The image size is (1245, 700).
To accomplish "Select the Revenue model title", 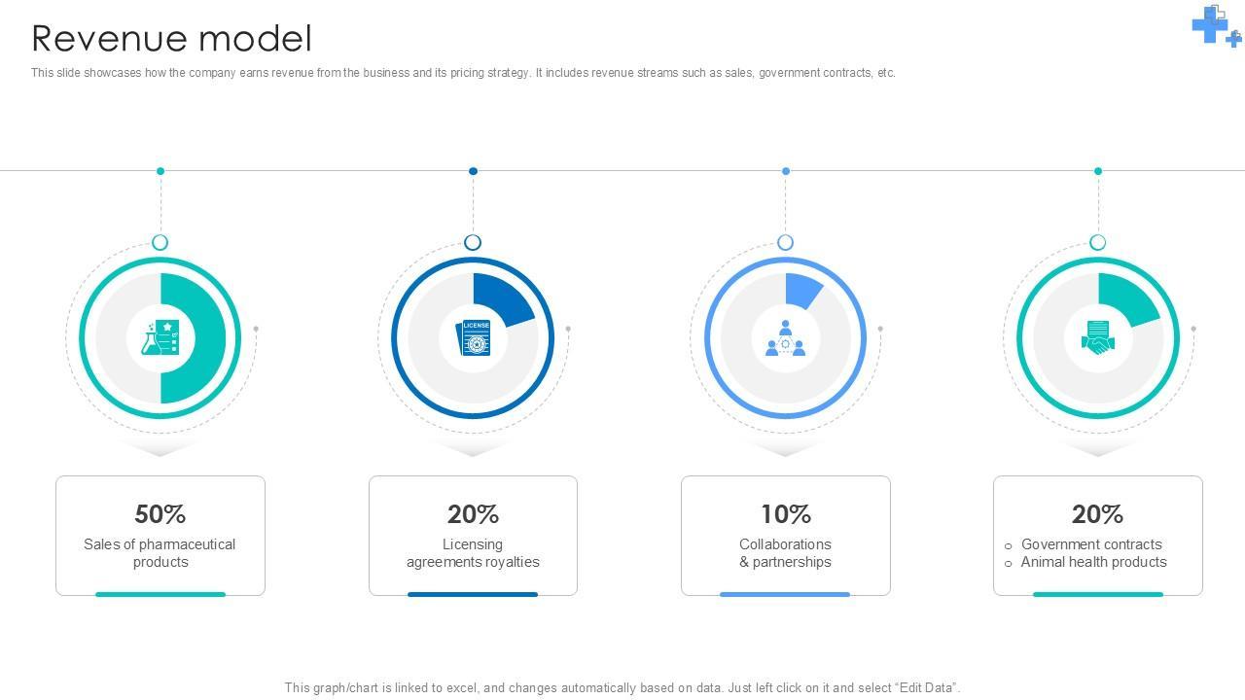I will pyautogui.click(x=172, y=39).
